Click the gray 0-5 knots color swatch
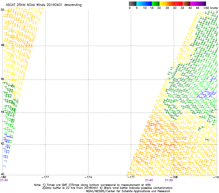 click(x=133, y=4)
